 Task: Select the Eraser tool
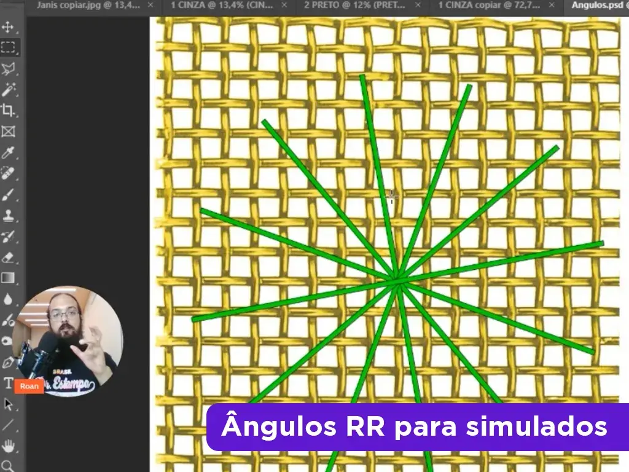8,257
